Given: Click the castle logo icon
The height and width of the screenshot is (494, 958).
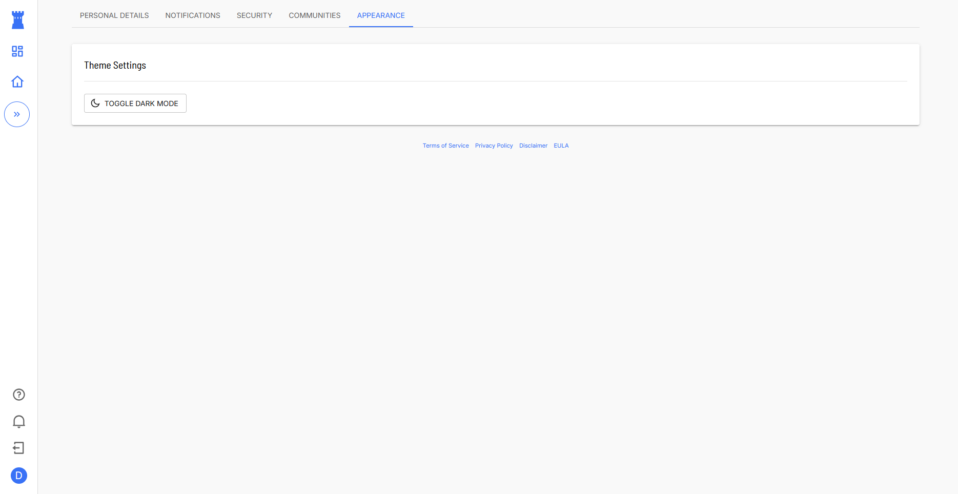Looking at the screenshot, I should pos(18,20).
